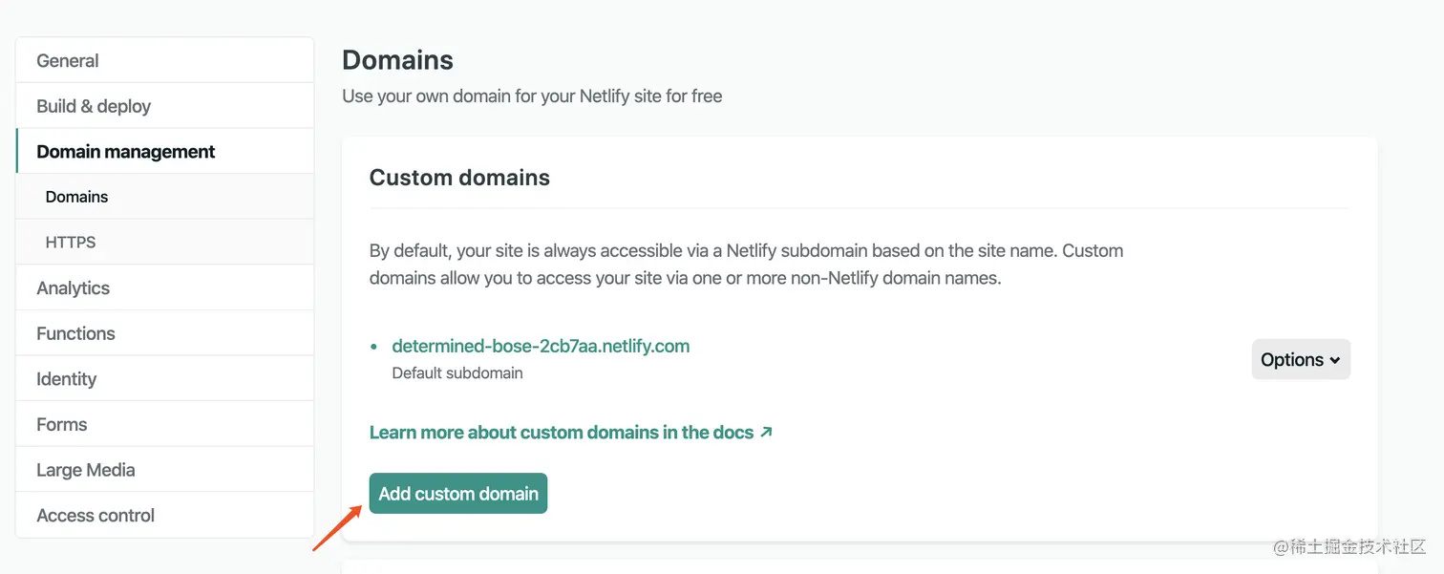Go to Access control settings

click(x=96, y=515)
